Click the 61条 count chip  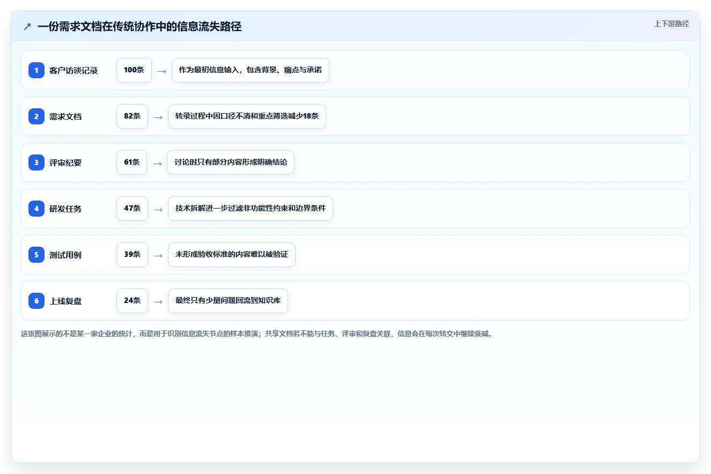(x=131, y=162)
